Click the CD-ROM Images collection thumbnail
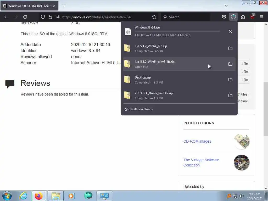Viewport: 268px width, 201px height. pos(242,142)
